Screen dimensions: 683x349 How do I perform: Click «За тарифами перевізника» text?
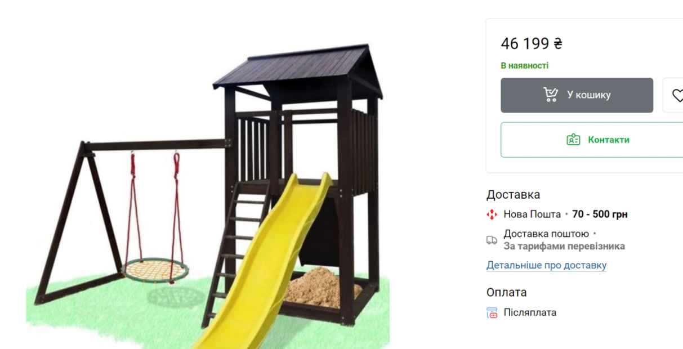point(564,247)
